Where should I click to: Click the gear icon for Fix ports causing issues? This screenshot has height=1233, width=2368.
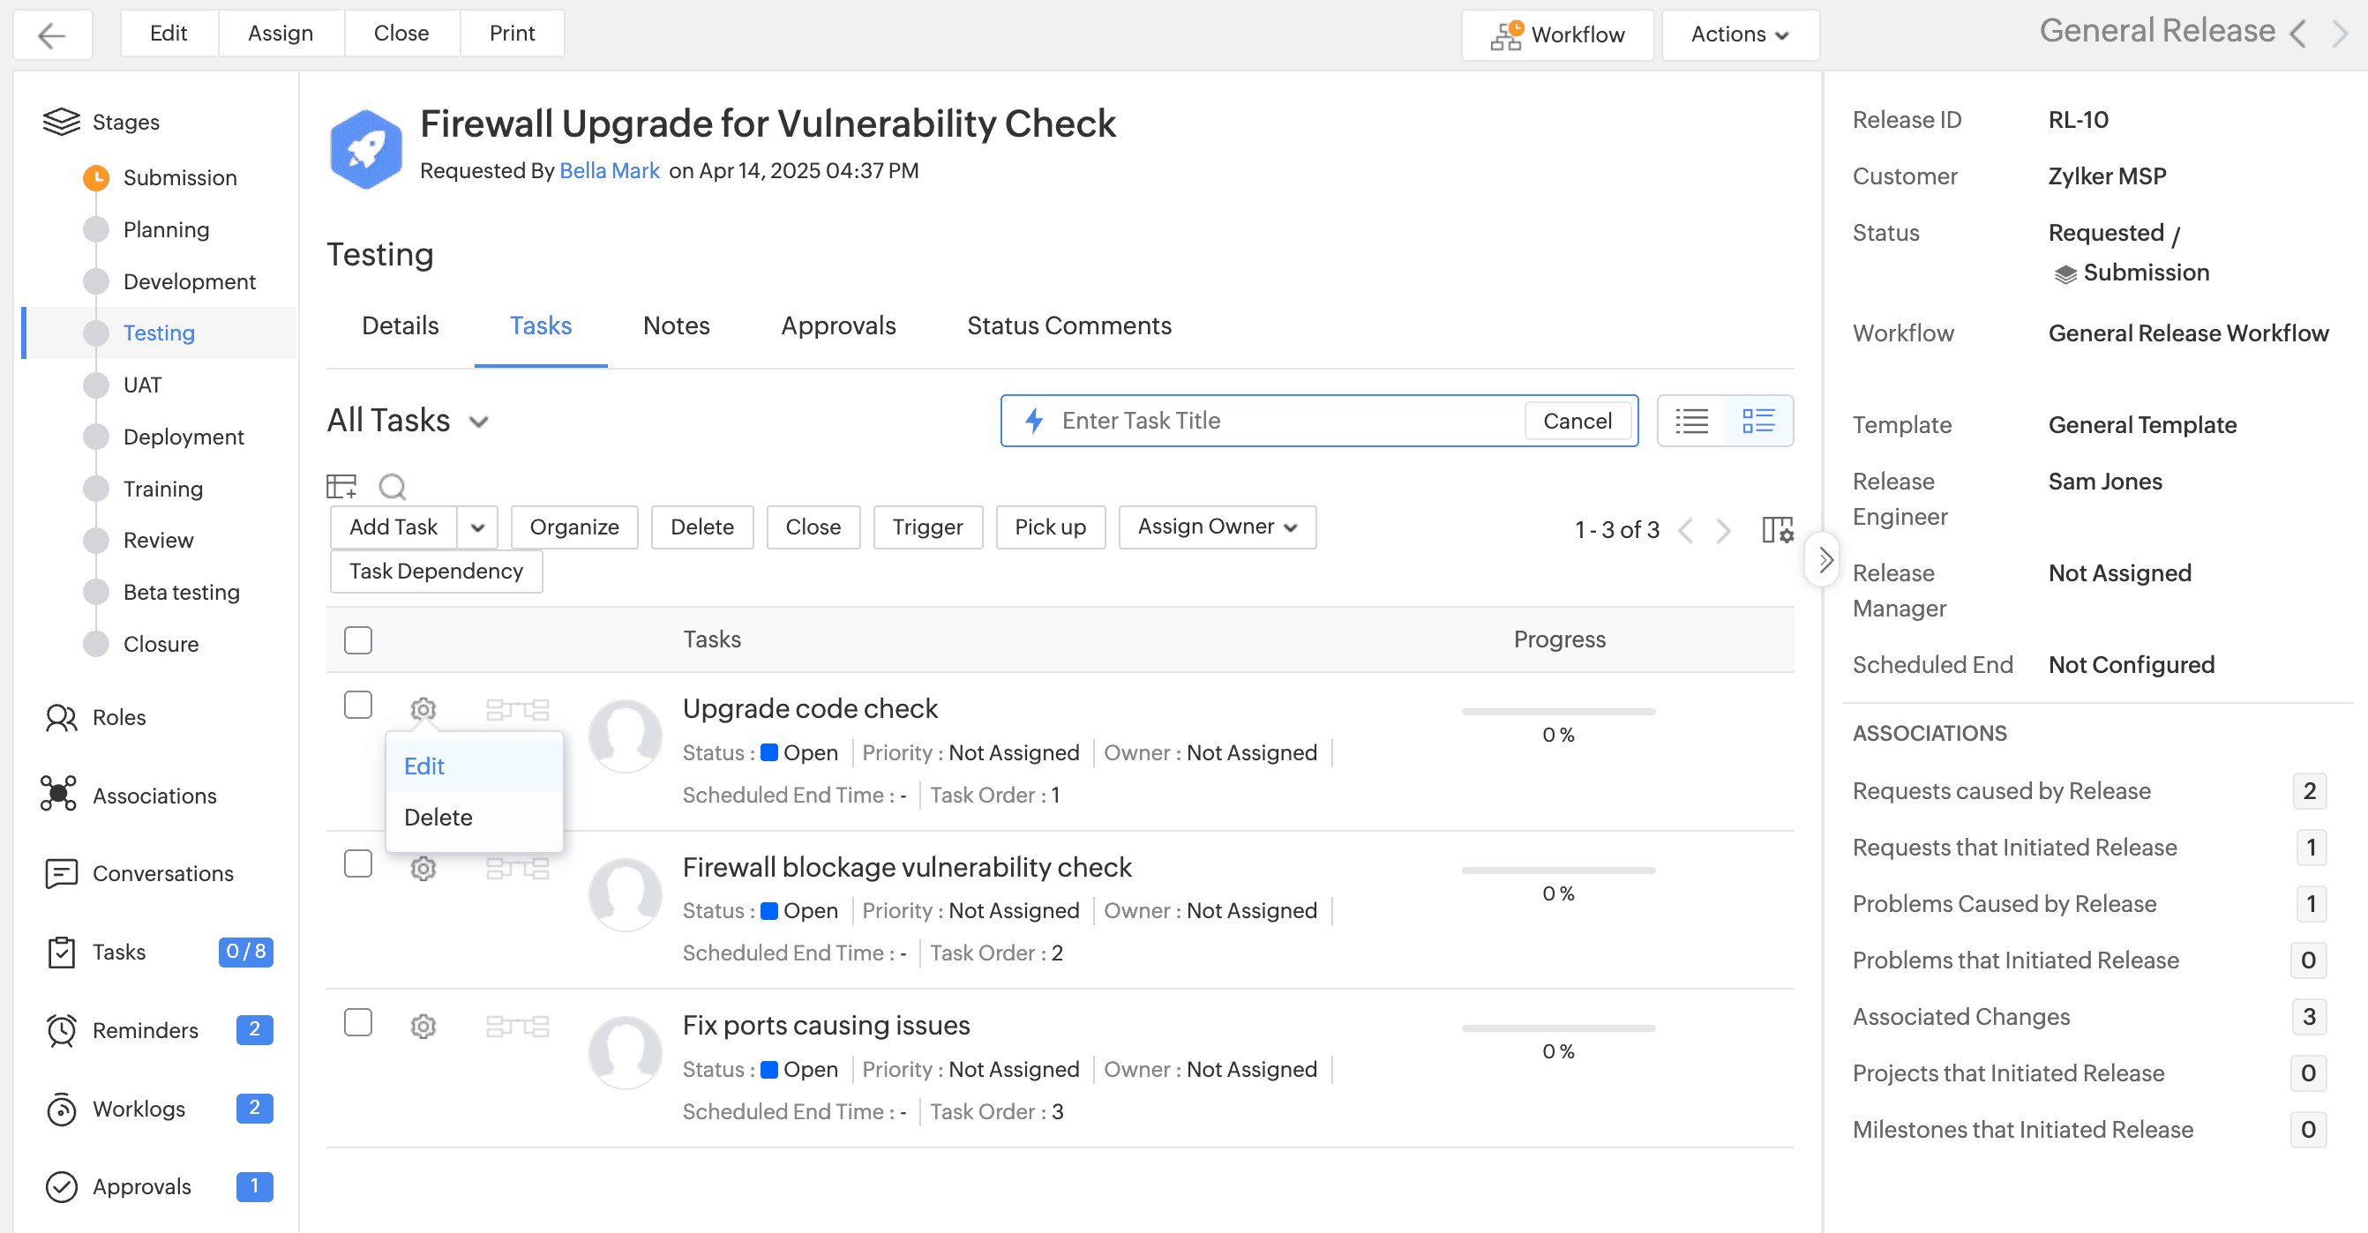(423, 1027)
